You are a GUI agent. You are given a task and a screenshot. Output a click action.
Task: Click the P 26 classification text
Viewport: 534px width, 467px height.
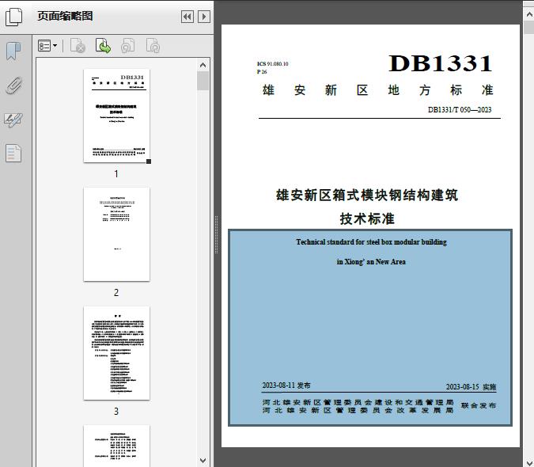(262, 71)
